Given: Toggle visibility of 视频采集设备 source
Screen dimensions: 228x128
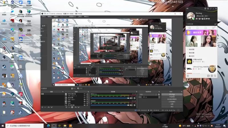Looking at the screenshot, I should pos(84,94).
